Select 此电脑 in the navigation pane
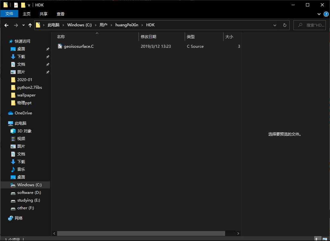The width and height of the screenshot is (330, 241). pyautogui.click(x=21, y=123)
